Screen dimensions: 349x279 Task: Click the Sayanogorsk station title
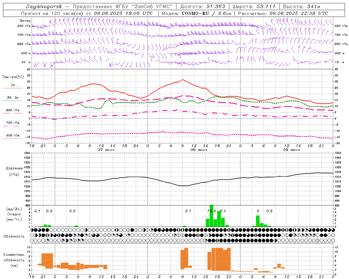point(44,7)
